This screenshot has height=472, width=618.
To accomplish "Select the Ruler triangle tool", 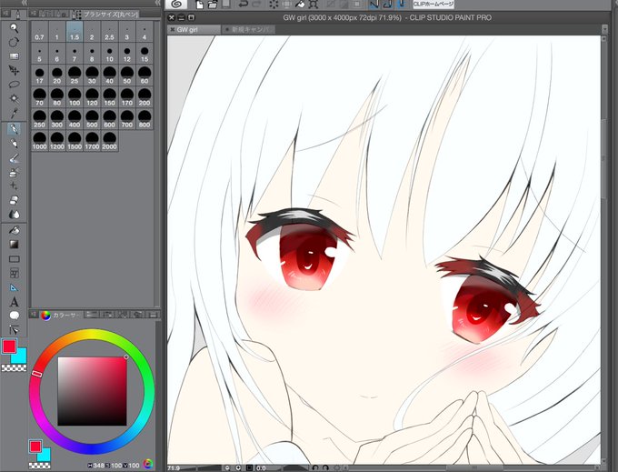I will [x=15, y=287].
